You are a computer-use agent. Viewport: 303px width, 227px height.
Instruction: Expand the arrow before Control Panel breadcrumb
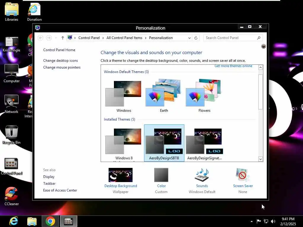pyautogui.click(x=75, y=38)
